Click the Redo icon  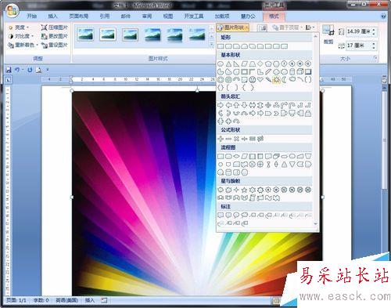[x=30, y=70]
